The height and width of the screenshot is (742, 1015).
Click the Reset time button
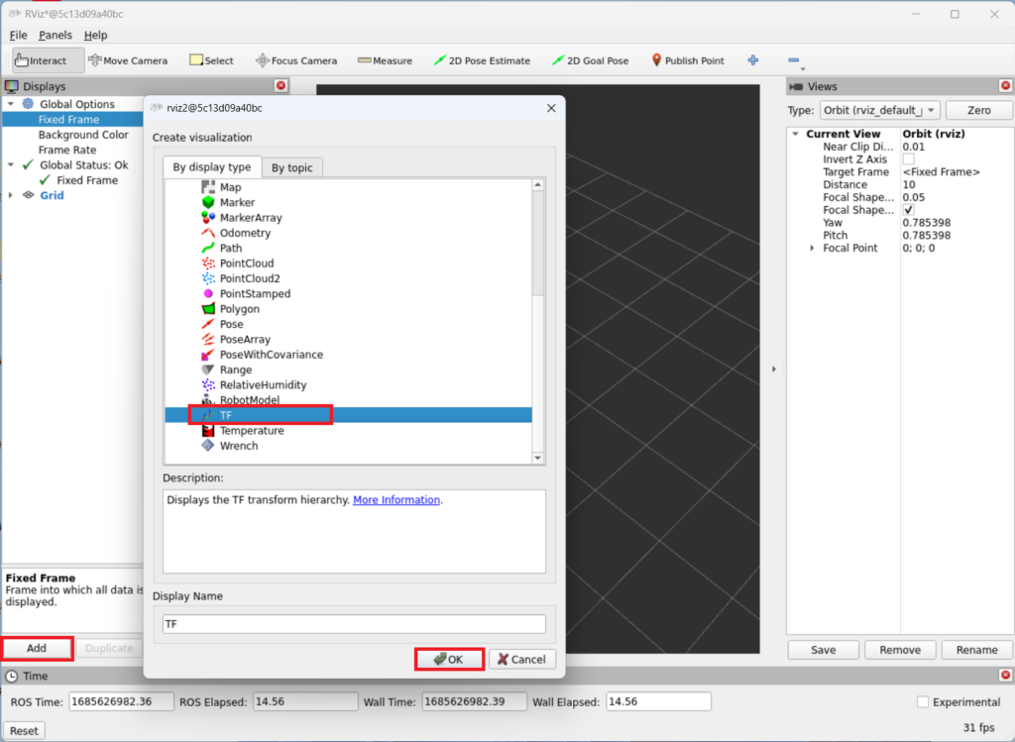click(x=24, y=730)
